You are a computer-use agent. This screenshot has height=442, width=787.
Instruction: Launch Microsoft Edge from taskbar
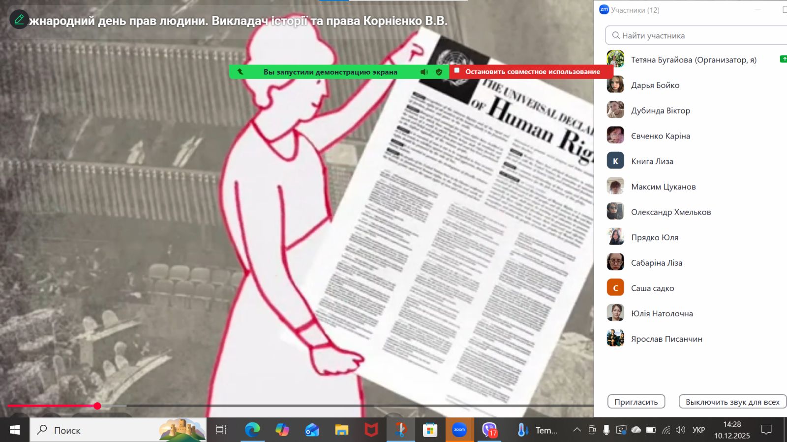point(252,430)
